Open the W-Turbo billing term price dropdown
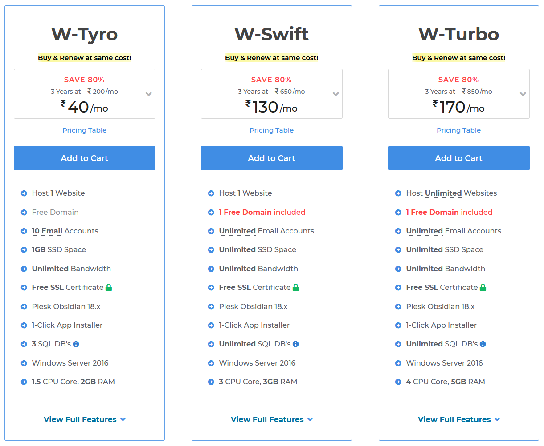The height and width of the screenshot is (446, 544). click(x=523, y=94)
